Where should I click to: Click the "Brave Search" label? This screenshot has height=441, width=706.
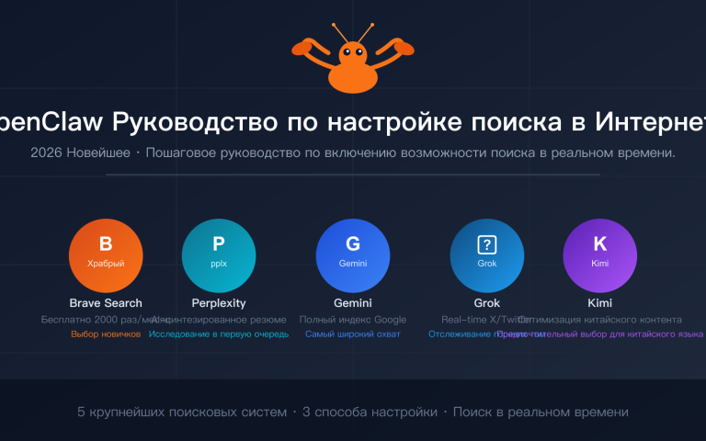coord(106,303)
